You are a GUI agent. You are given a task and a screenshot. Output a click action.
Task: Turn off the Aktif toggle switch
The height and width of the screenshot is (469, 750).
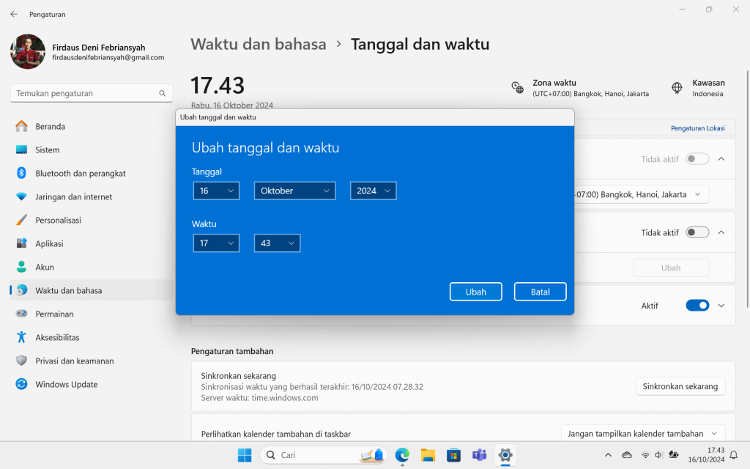(x=697, y=306)
